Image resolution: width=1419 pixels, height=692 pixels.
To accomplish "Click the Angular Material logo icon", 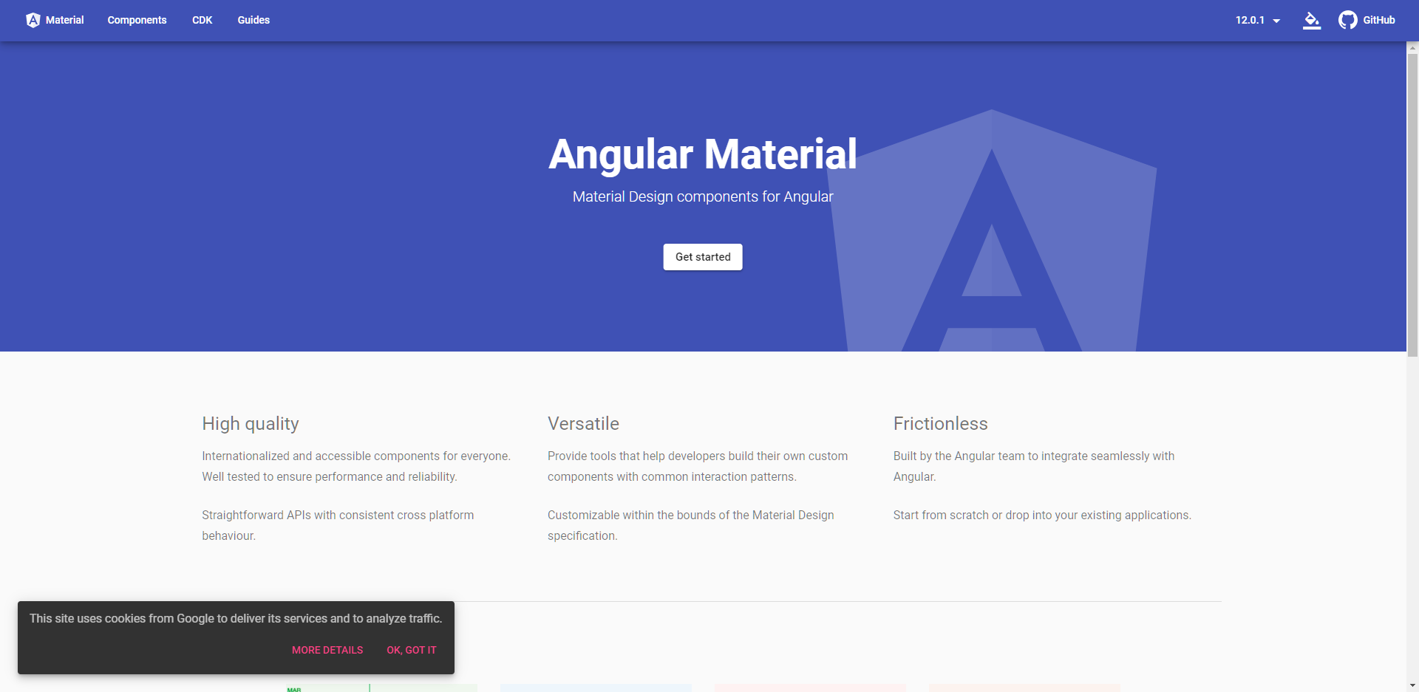I will [x=33, y=20].
